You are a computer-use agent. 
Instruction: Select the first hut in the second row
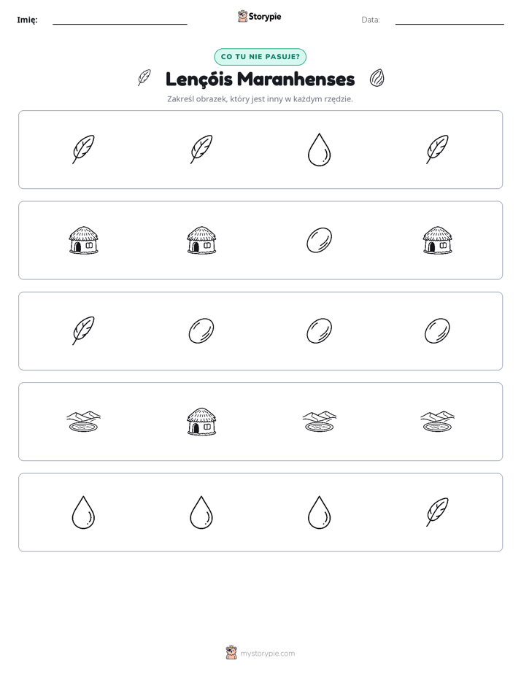[x=83, y=240]
